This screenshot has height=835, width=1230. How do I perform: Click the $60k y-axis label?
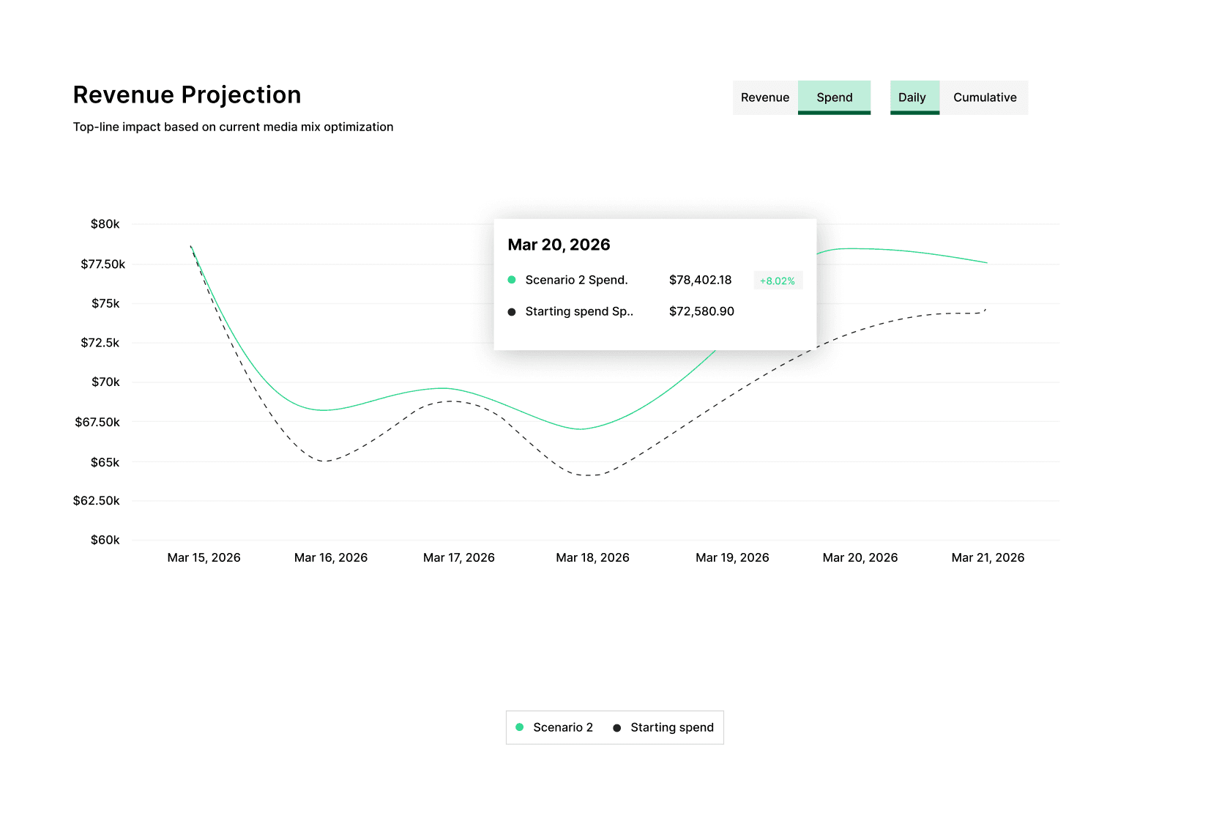(105, 540)
